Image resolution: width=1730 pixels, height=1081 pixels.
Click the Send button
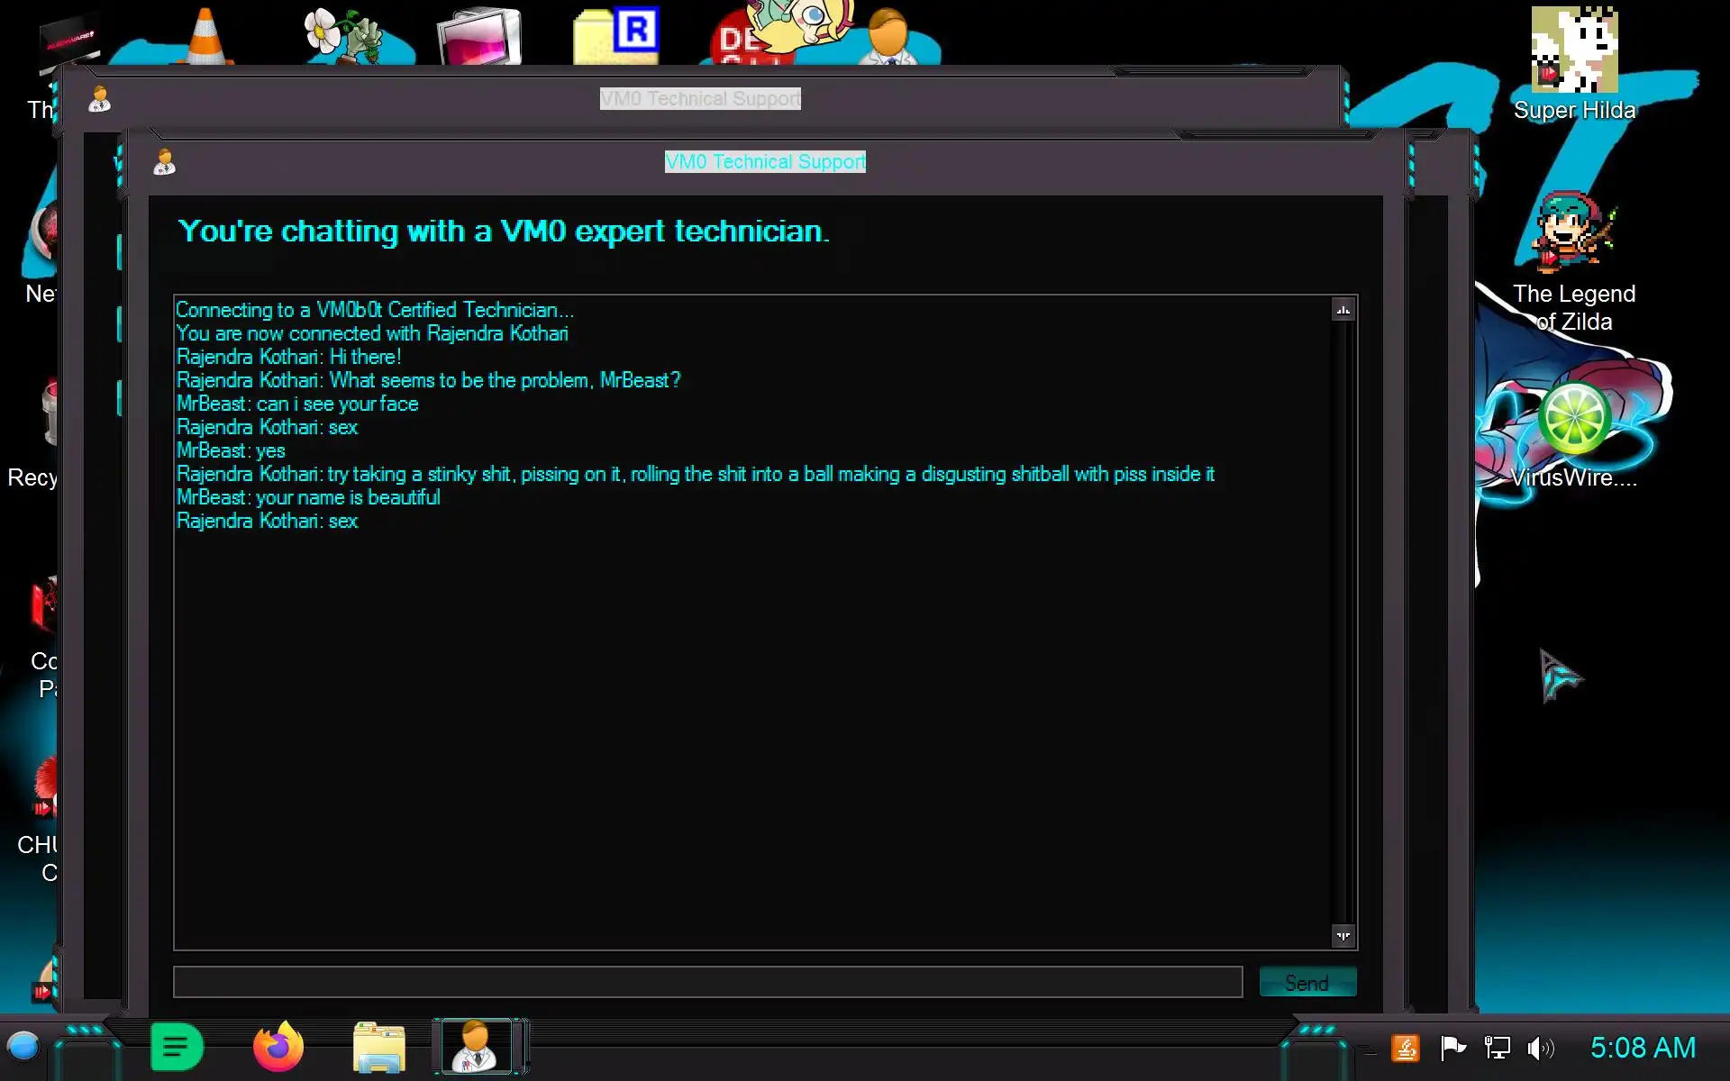[1307, 982]
